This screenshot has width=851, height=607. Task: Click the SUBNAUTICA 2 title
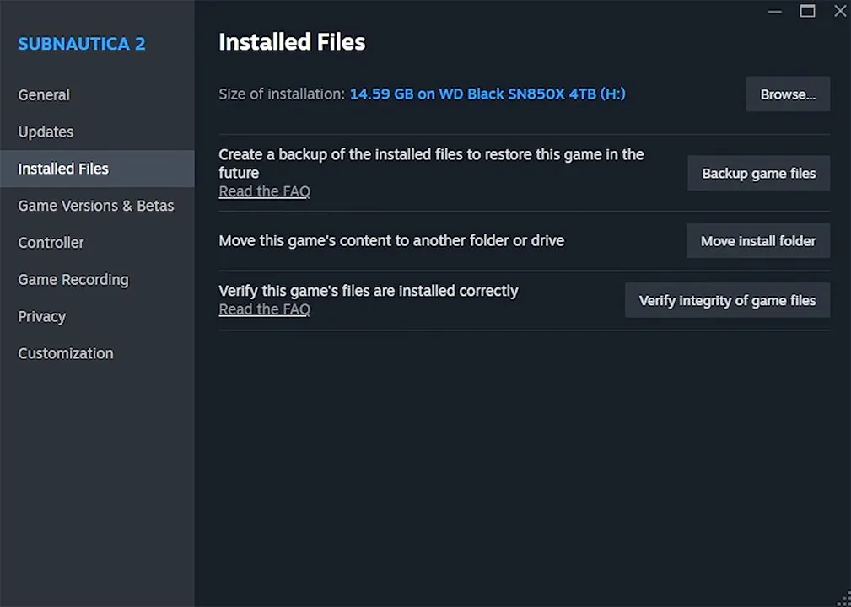(82, 44)
